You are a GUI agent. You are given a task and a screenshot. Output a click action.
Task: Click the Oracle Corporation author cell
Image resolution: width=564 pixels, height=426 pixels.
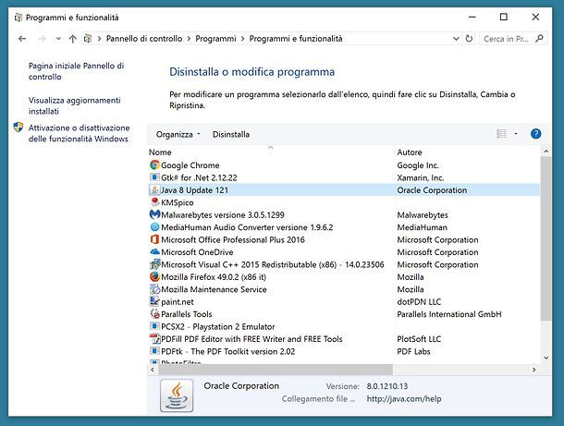432,189
